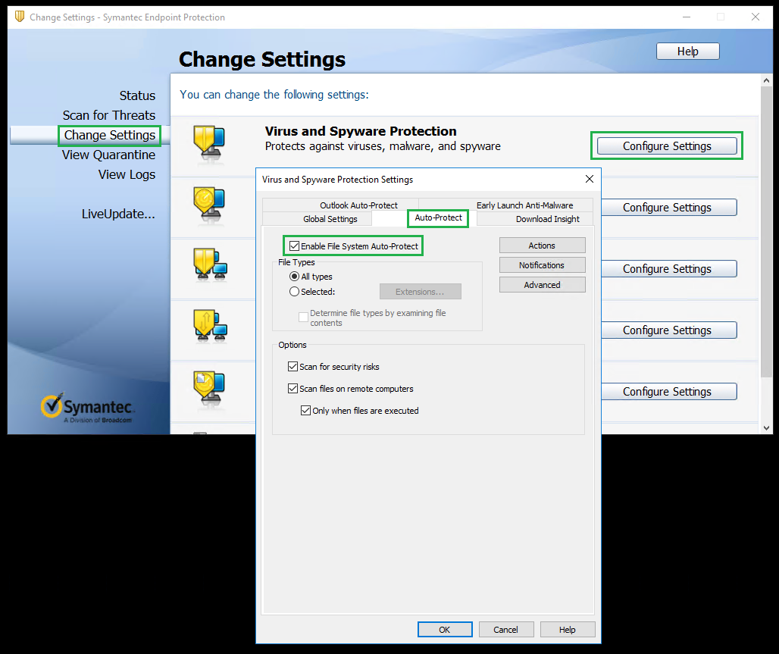Choose the All types radio button

point(294,277)
